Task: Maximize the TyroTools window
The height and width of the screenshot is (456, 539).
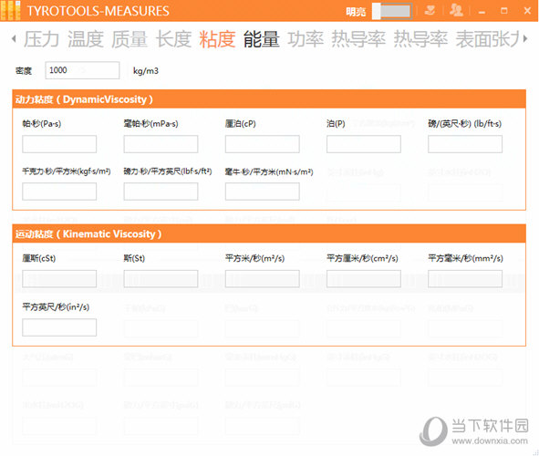Action: click(504, 11)
